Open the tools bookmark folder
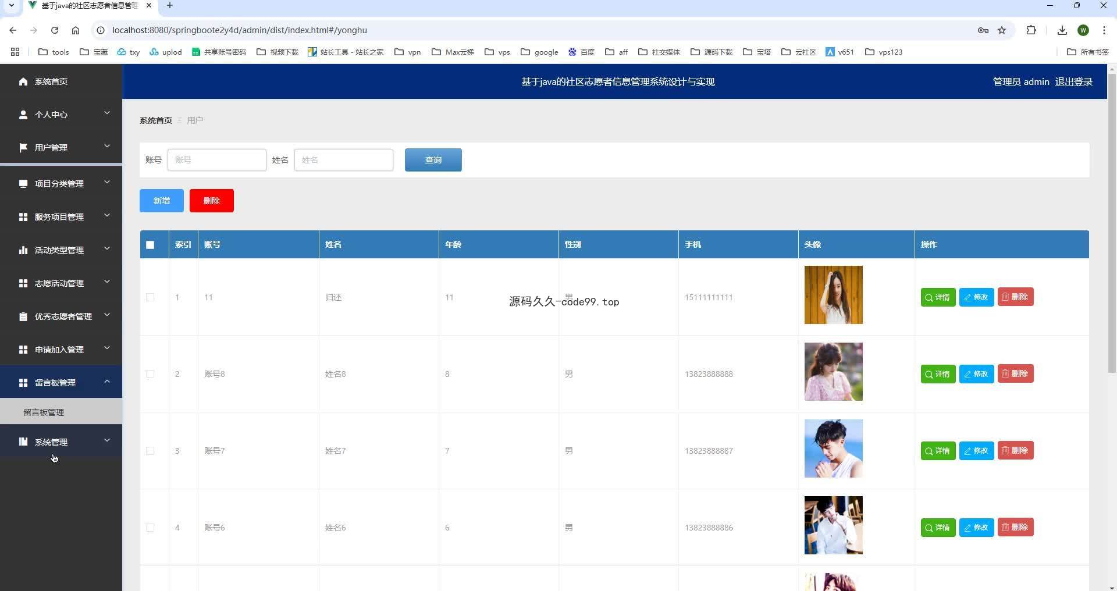This screenshot has width=1117, height=591. [54, 52]
